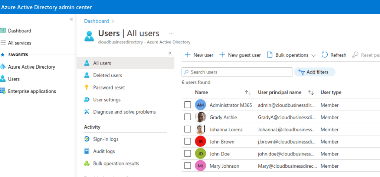Click the large Users header icon

tap(89, 36)
